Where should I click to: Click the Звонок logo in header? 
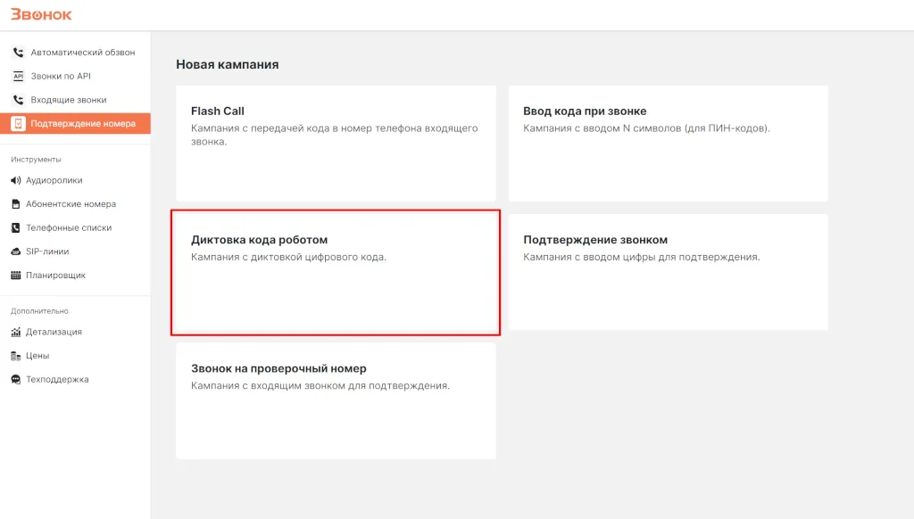(x=41, y=14)
